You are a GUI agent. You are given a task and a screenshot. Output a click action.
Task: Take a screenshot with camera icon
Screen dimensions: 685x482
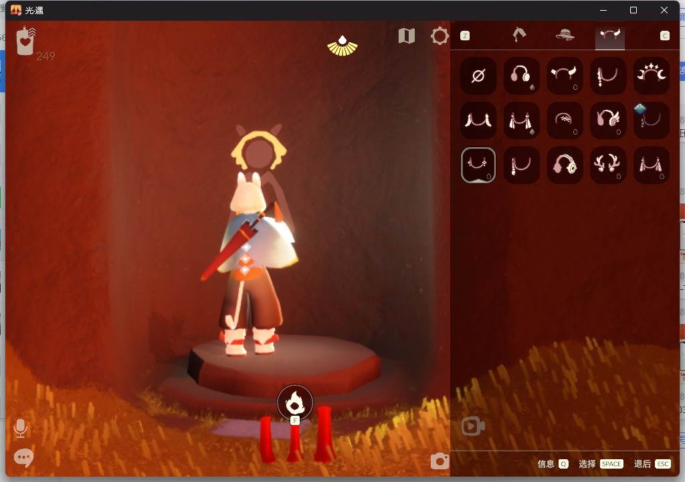coord(439,461)
